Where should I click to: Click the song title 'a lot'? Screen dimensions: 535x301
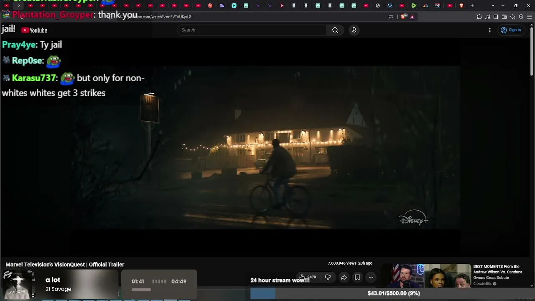click(53, 280)
